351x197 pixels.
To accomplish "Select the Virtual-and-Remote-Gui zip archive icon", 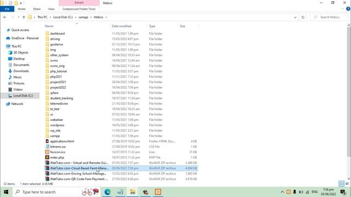I will coord(47,163).
